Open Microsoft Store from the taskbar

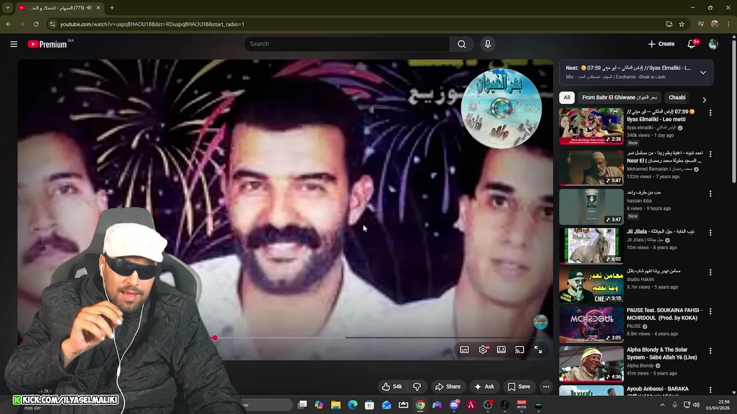(x=370, y=405)
